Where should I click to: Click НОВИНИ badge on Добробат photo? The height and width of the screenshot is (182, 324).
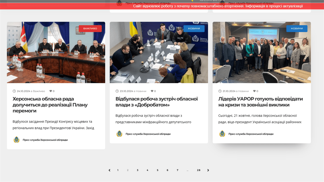(194, 28)
